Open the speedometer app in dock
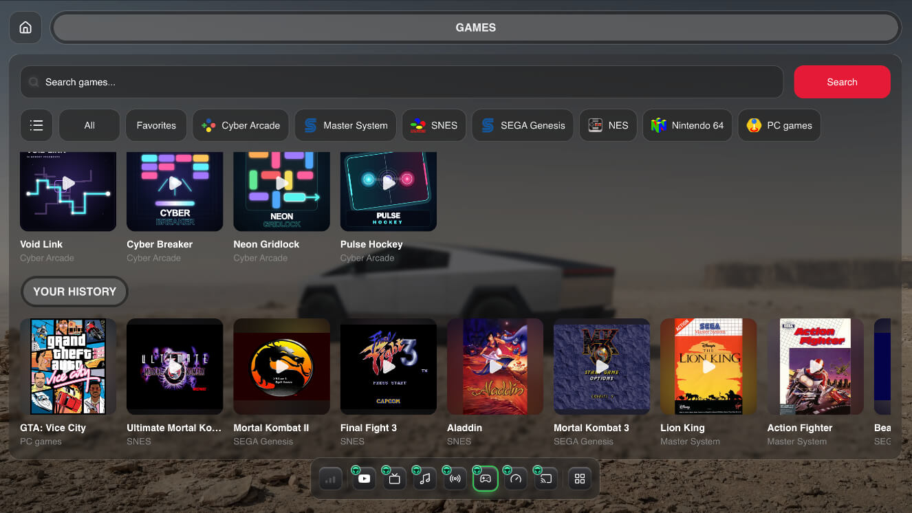Image resolution: width=912 pixels, height=513 pixels. tap(516, 479)
